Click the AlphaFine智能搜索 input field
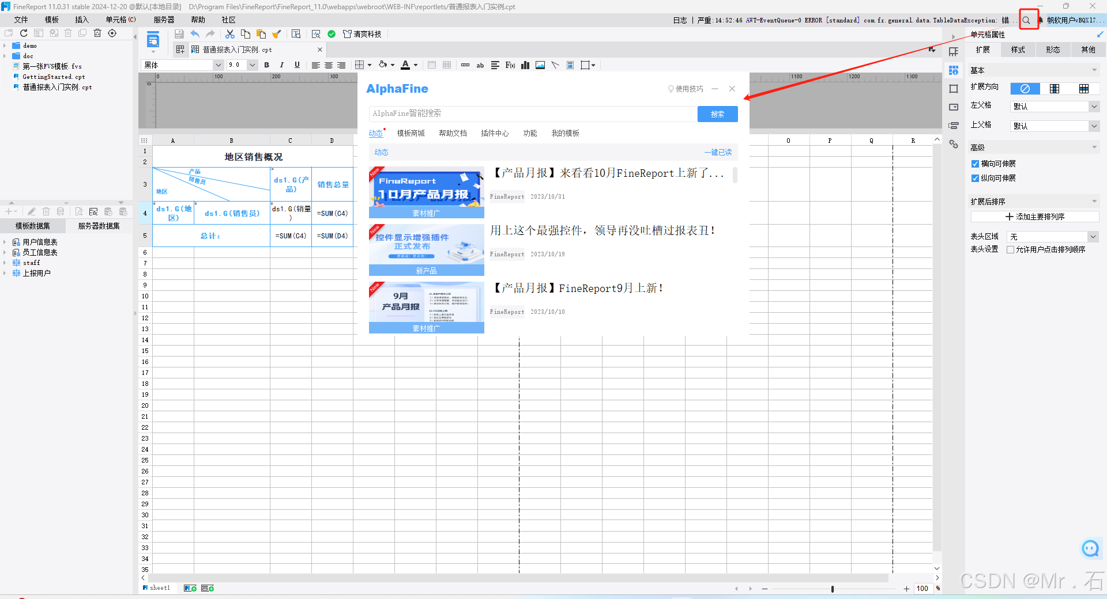The height and width of the screenshot is (599, 1107). [x=533, y=114]
